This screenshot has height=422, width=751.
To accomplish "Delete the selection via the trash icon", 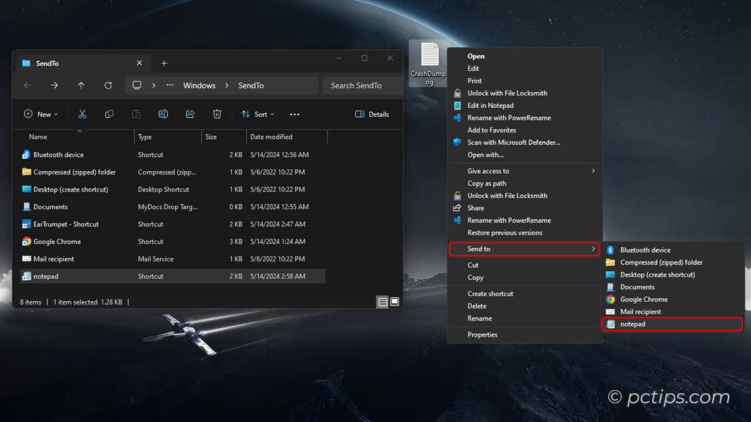I will point(217,114).
